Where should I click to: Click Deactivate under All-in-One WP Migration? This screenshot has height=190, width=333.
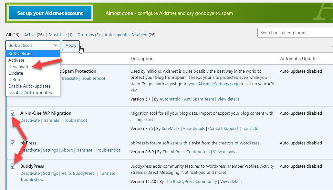pos(30,120)
